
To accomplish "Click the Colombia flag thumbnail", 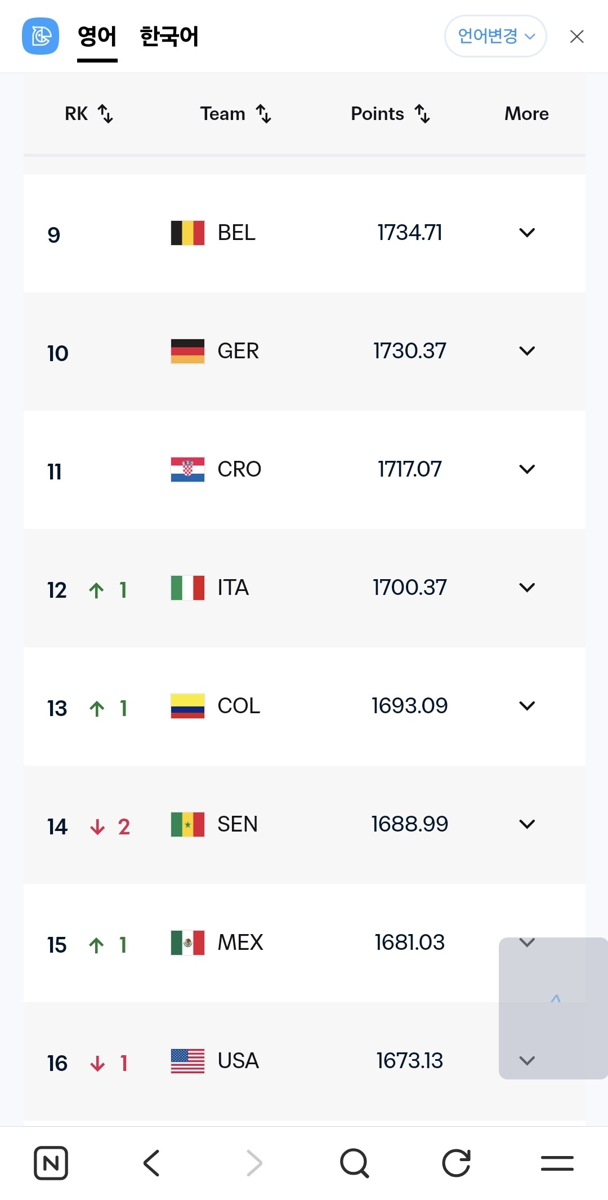I will click(x=187, y=706).
